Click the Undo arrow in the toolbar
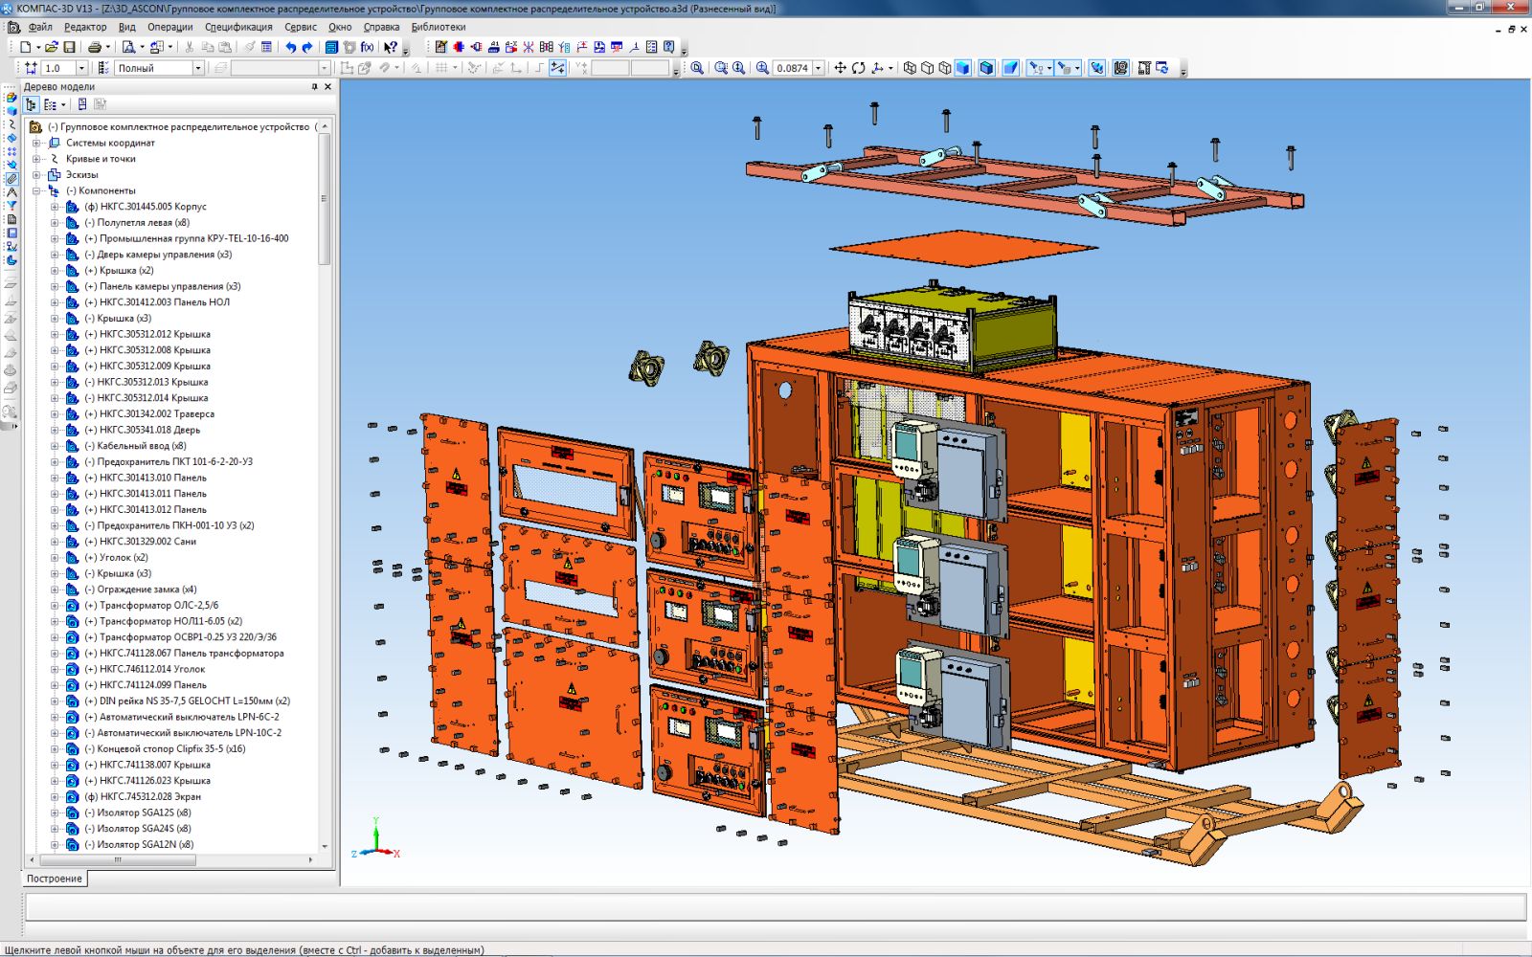 (291, 47)
